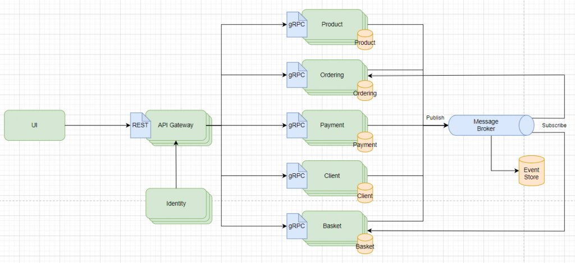Click the gRPC icon beside Client
This screenshot has width=575, height=263.
coord(296,176)
